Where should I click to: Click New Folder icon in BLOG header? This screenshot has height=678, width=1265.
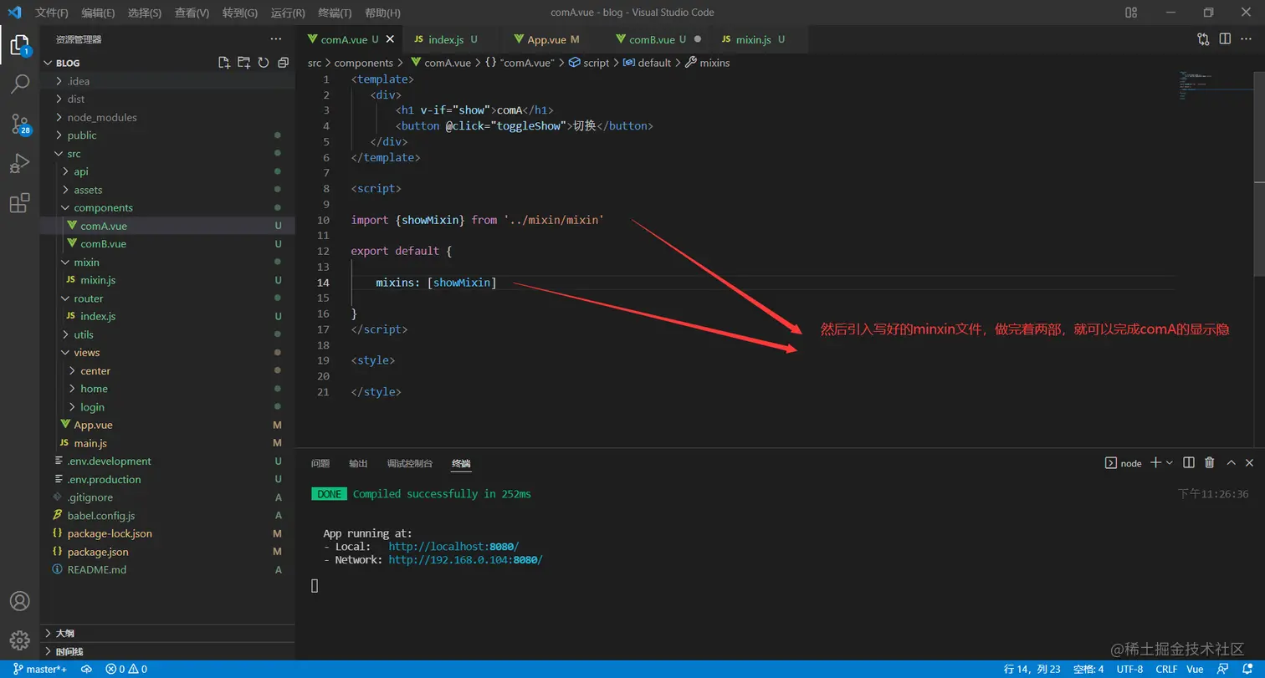pyautogui.click(x=243, y=63)
